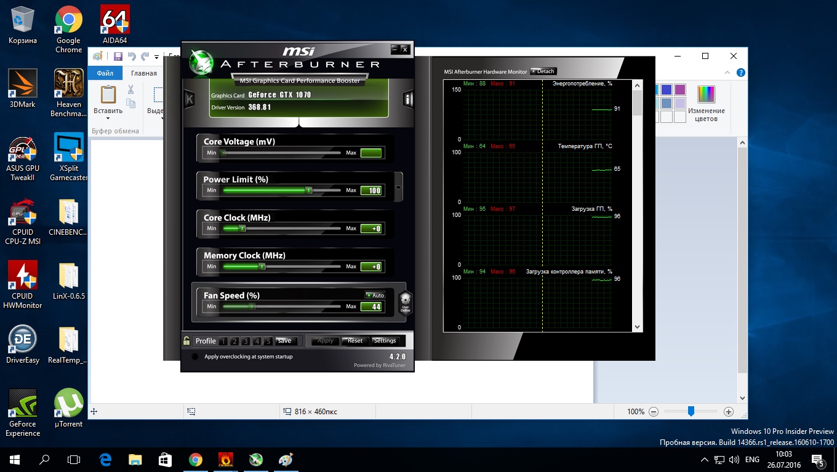Open the Kombustor K button in Afterburner
Image resolution: width=837 pixels, height=472 pixels.
190,98
